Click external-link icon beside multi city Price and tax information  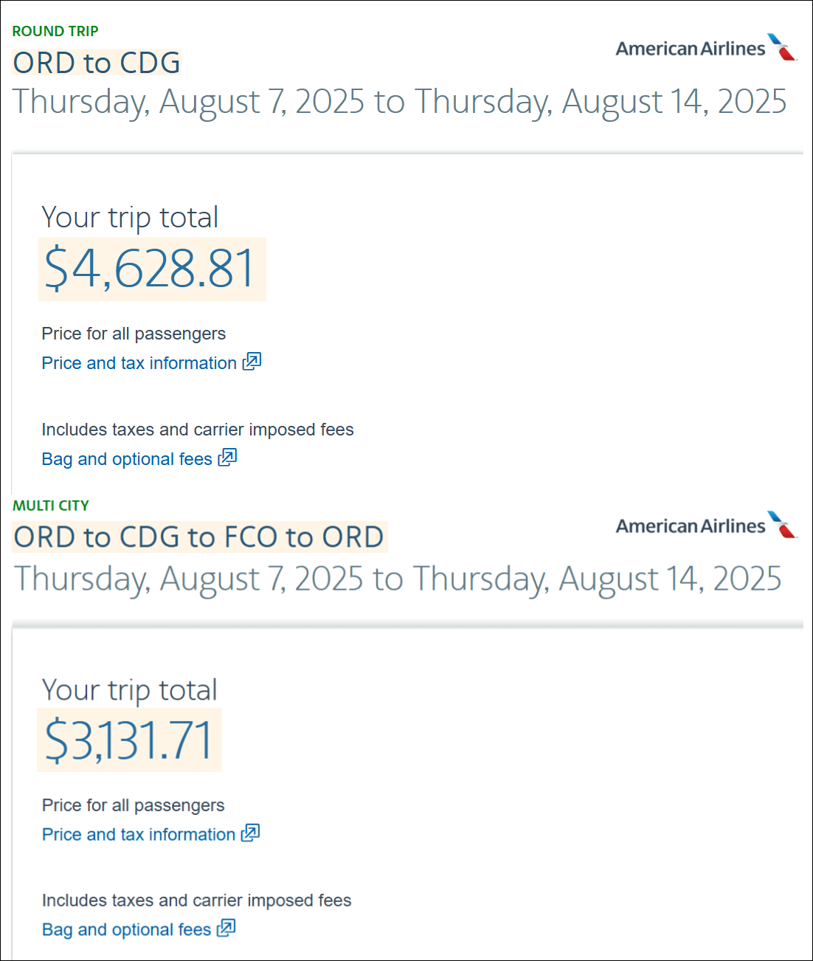(251, 833)
